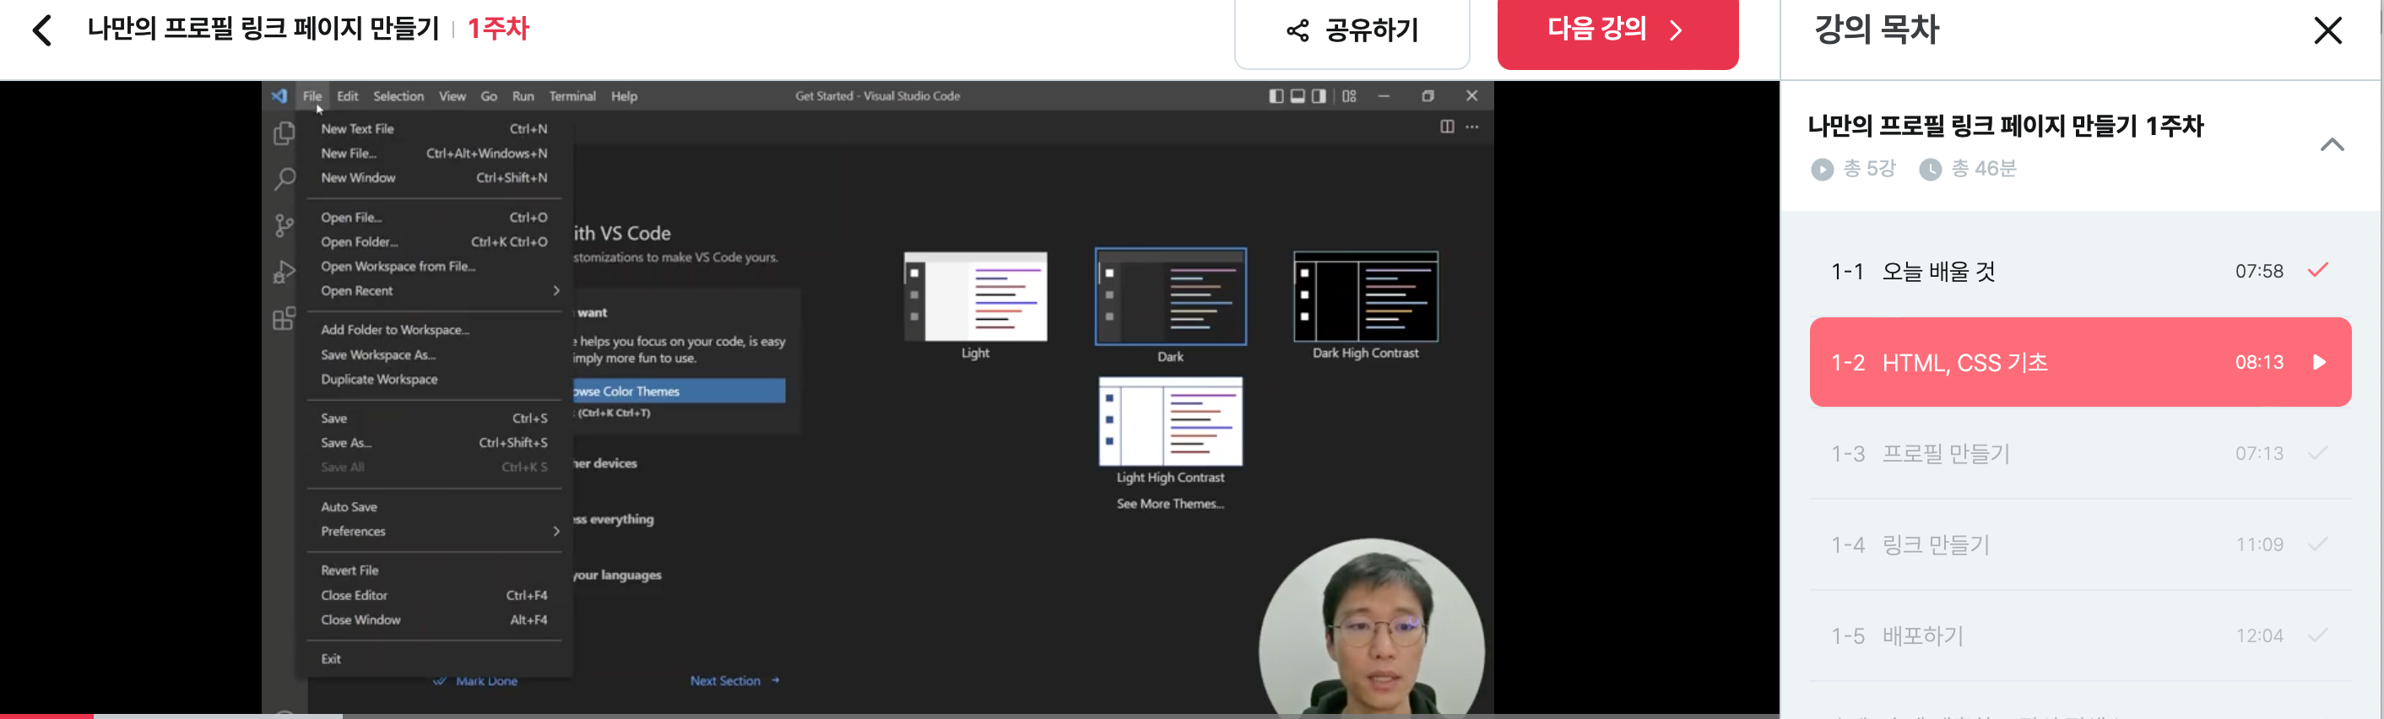Click the checkmark of lesson 1-3
The width and height of the screenshot is (2384, 719).
pyautogui.click(x=2317, y=452)
